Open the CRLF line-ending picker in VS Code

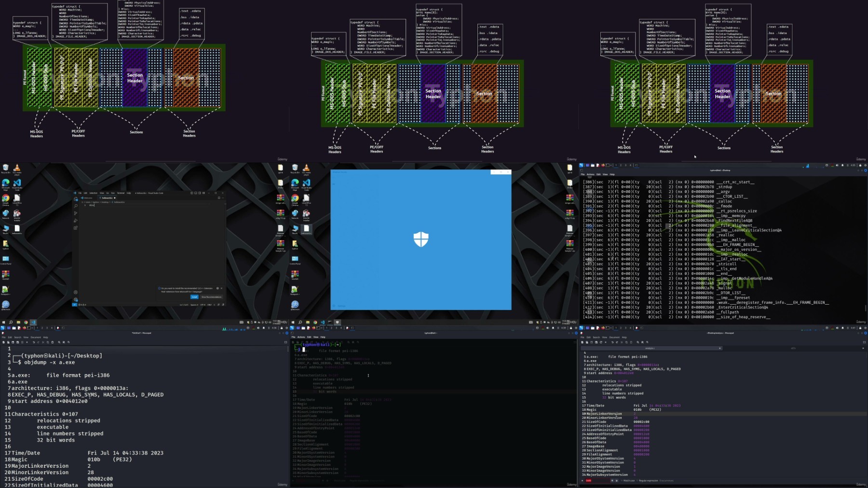click(209, 305)
